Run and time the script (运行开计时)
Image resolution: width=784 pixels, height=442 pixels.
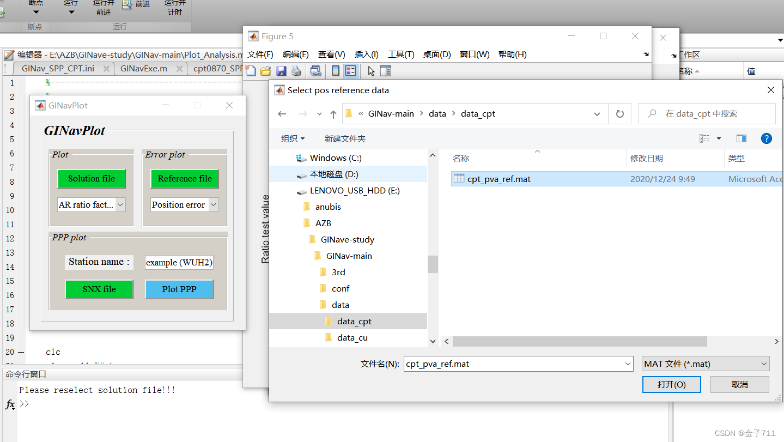click(x=174, y=8)
